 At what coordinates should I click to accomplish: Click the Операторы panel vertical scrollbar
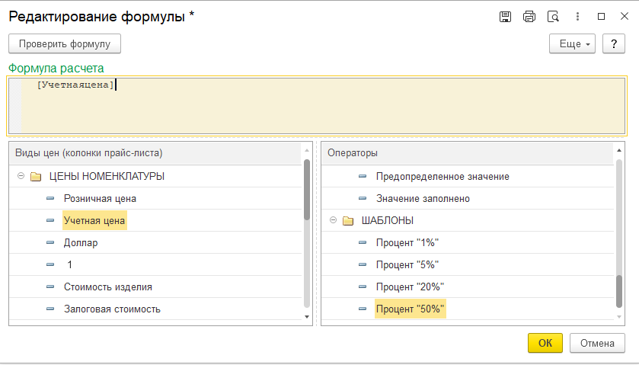(620, 290)
